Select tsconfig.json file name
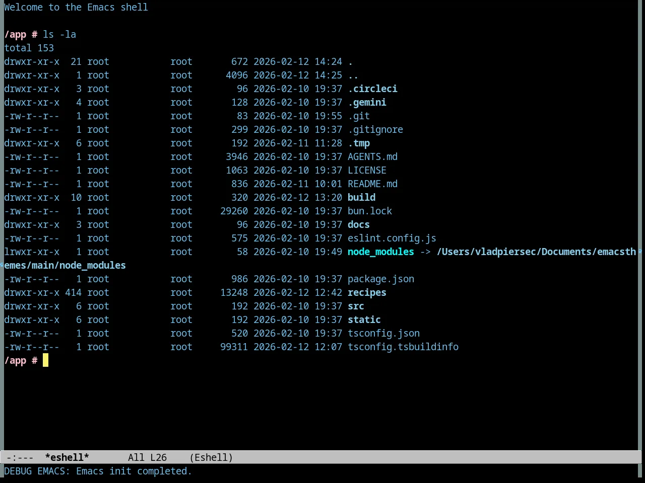645x483 pixels. click(x=383, y=333)
